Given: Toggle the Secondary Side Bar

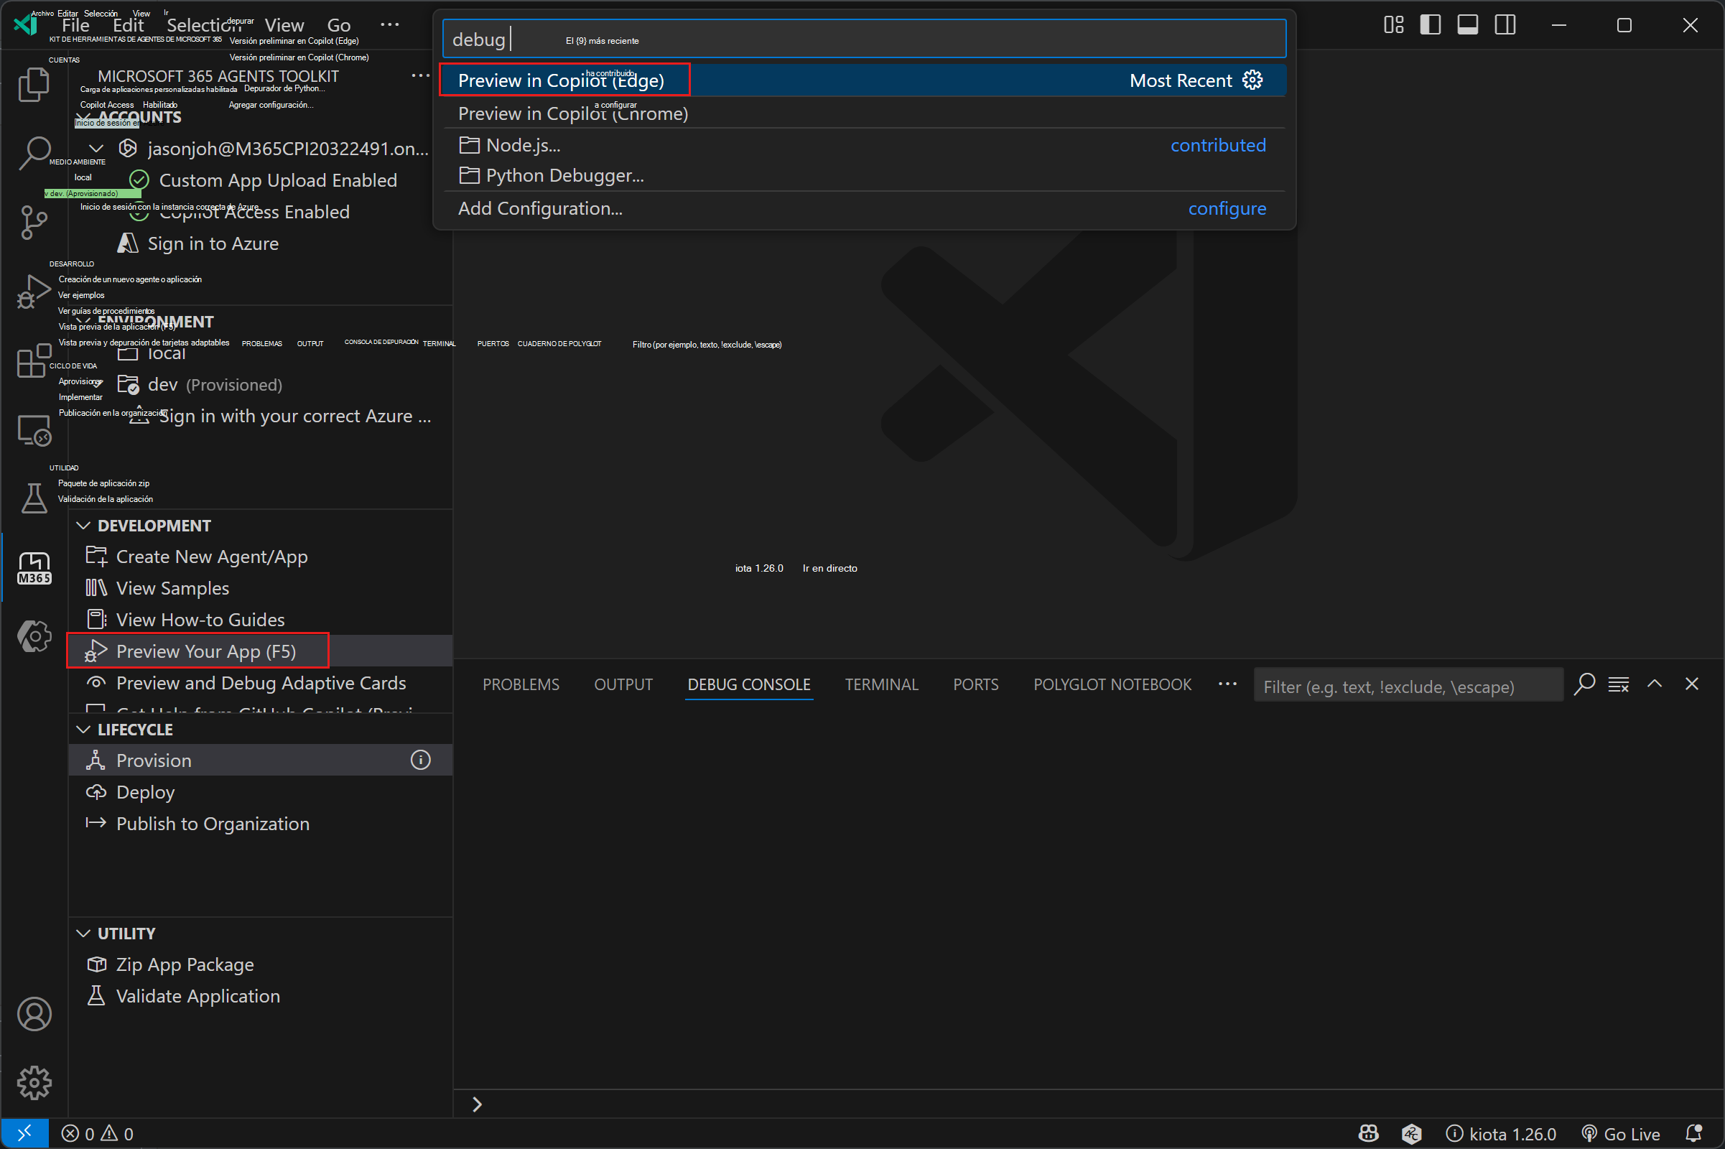Looking at the screenshot, I should pyautogui.click(x=1505, y=24).
